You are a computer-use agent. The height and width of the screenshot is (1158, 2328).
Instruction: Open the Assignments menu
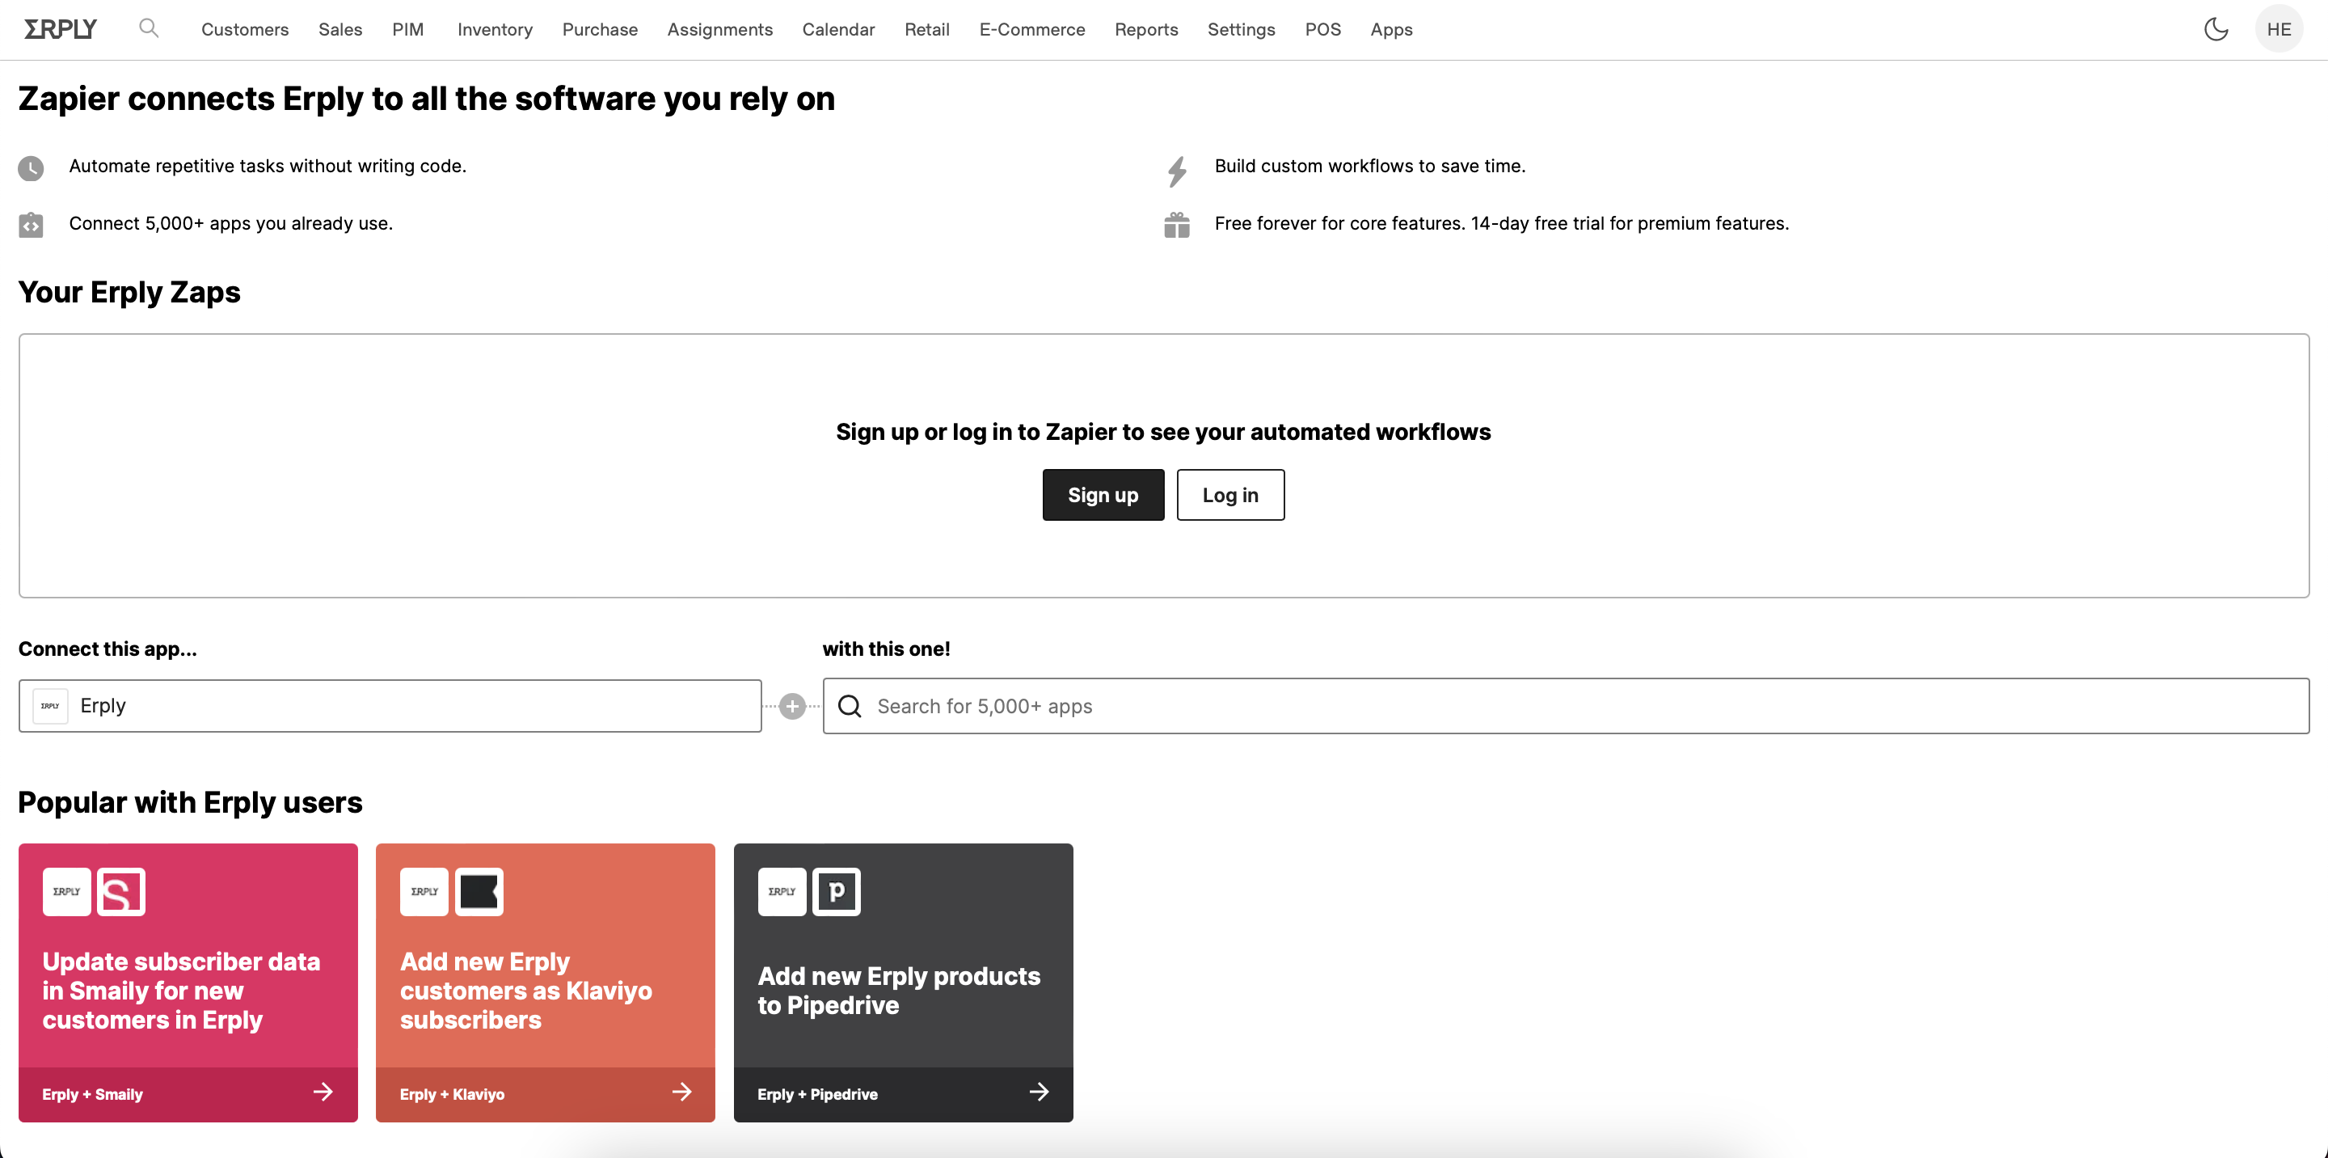720,29
